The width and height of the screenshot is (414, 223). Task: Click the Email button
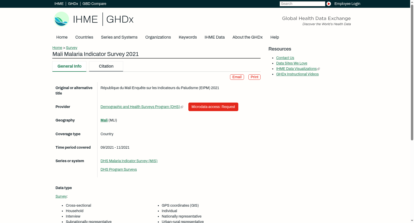point(237,77)
